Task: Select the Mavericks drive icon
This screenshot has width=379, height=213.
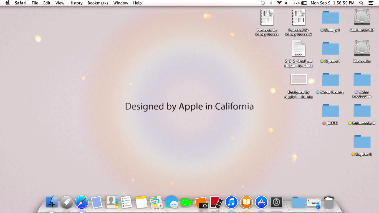Action: click(362, 48)
